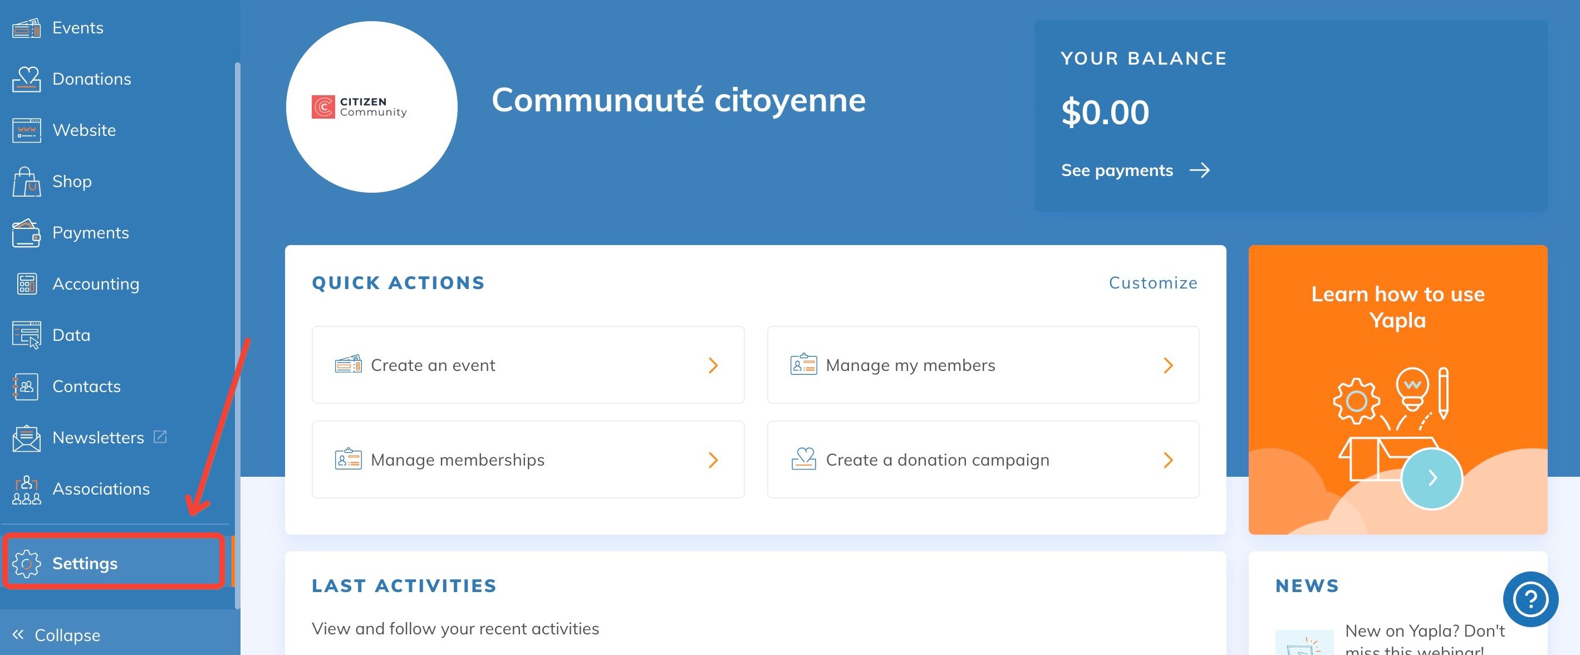Screen dimensions: 1580x655
Task: Open the Settings menu item
Action: [x=85, y=563]
